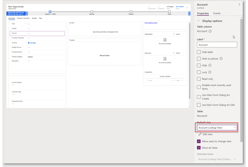
Task: Click the Stakeholders search magnifier icon
Action: click(x=174, y=34)
